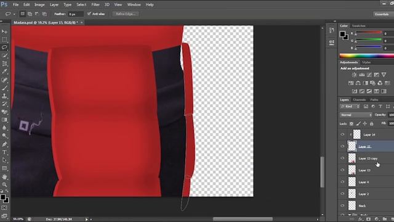Select the Move tool
394x222 pixels.
click(x=4, y=31)
